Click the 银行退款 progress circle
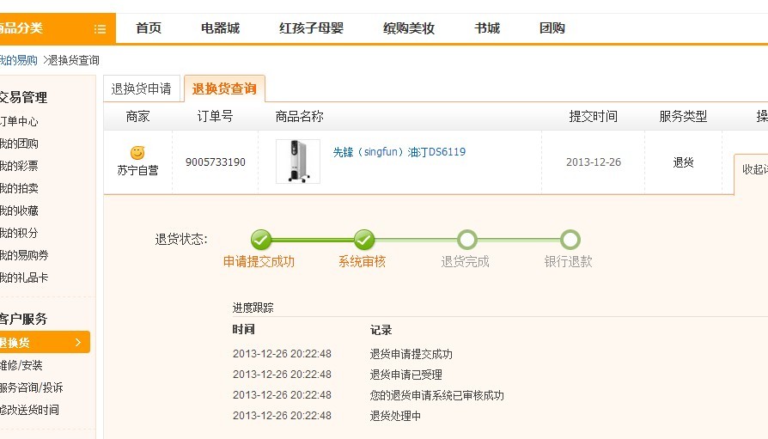Screen dimensions: 768x439 pyautogui.click(x=570, y=240)
